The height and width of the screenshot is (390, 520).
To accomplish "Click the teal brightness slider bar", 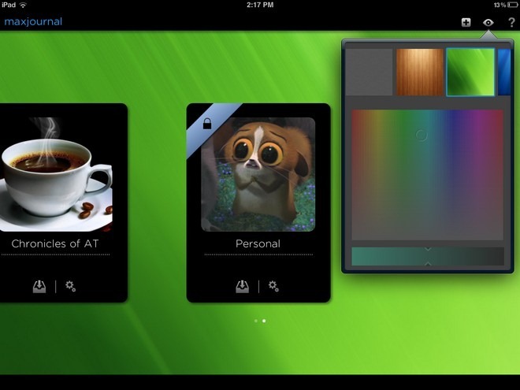I will (428, 256).
